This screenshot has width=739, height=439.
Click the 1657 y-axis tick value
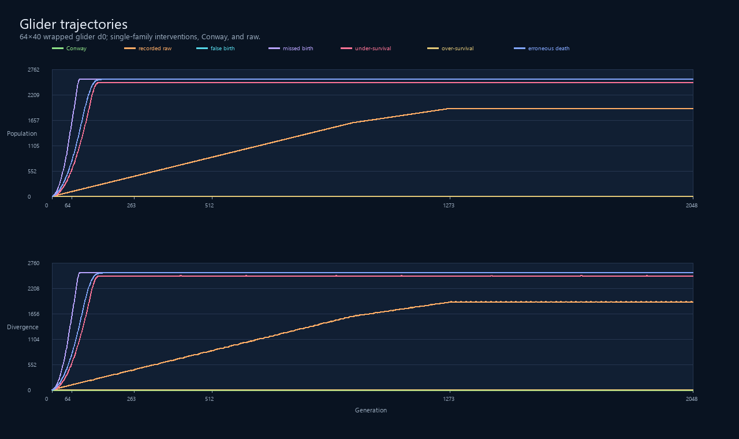pos(33,121)
